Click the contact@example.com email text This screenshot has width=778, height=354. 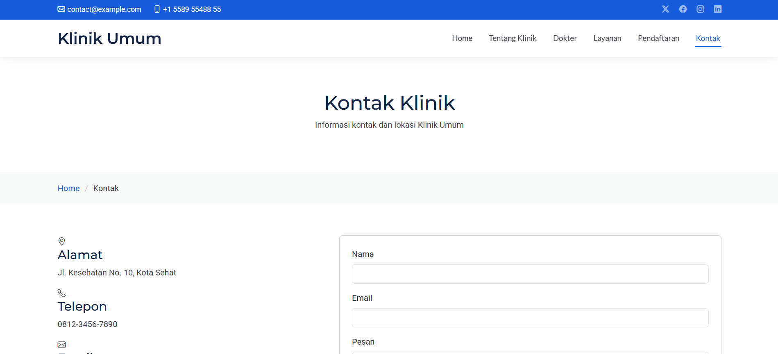104,9
